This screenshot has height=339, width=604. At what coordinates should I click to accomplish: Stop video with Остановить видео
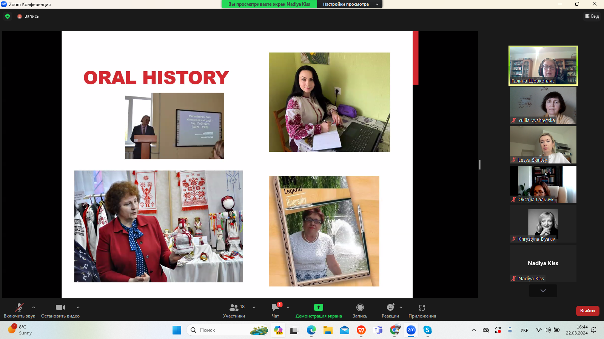(x=60, y=308)
